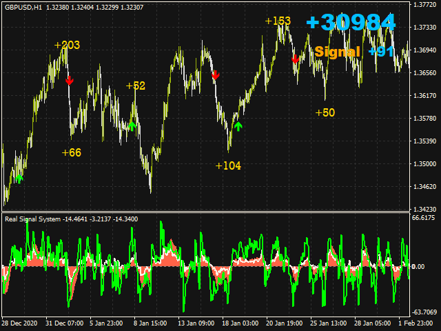The width and height of the screenshot is (441, 331).
Task: Click the 1.36170 price axis label
Action: pyautogui.click(x=424, y=95)
